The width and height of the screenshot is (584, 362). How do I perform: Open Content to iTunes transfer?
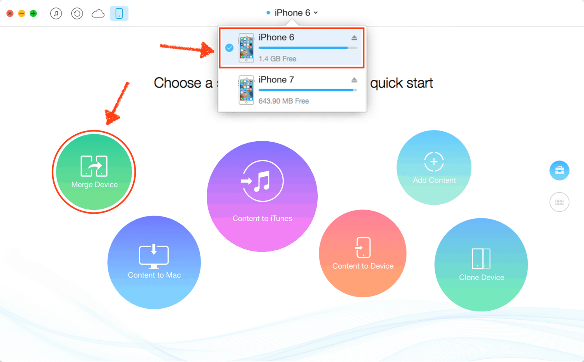(262, 196)
